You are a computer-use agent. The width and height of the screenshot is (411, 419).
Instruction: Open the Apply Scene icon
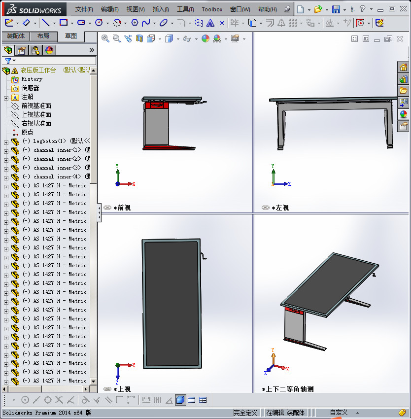pos(217,39)
